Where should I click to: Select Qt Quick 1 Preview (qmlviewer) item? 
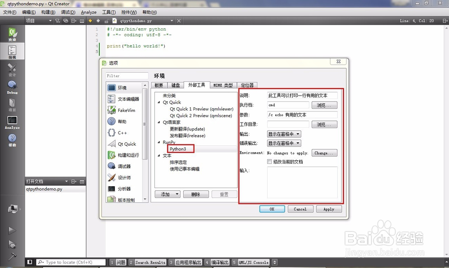click(x=202, y=109)
